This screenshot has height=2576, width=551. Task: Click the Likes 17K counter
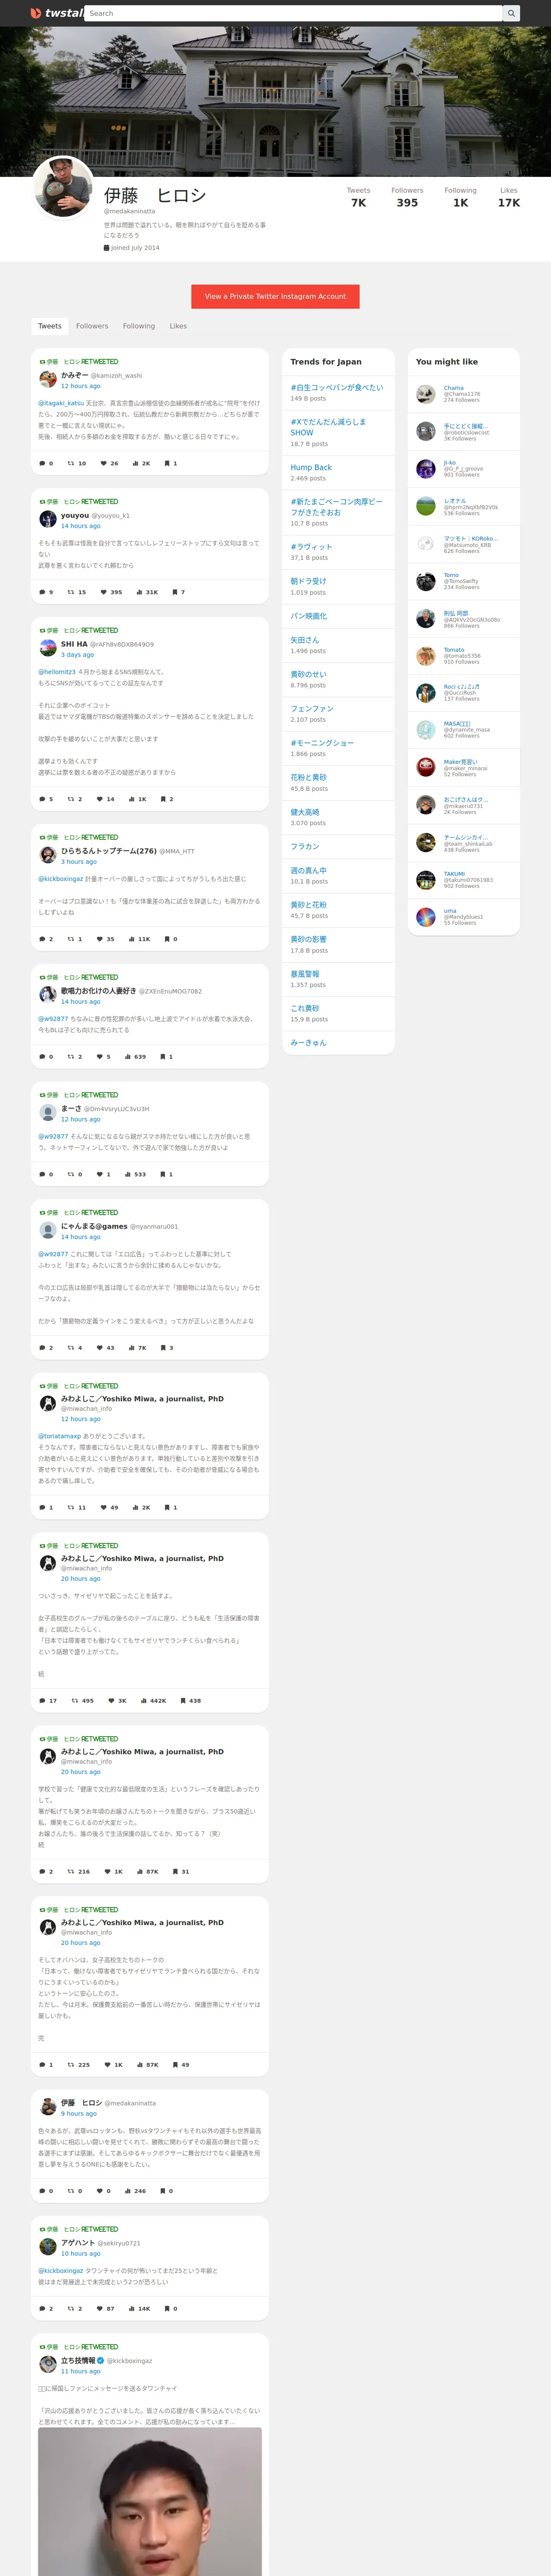(x=509, y=197)
